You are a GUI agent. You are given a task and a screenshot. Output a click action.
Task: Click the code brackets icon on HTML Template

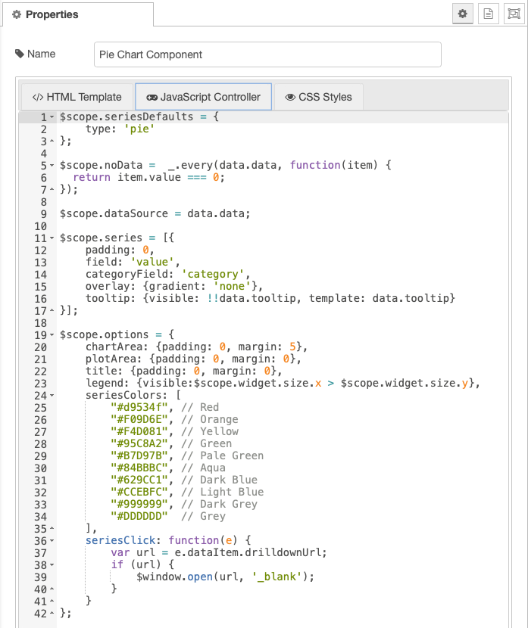coord(38,98)
